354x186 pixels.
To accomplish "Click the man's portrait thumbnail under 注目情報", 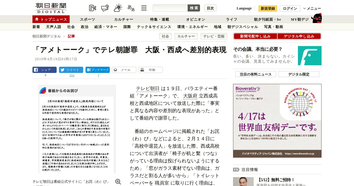I will click(243, 182).
